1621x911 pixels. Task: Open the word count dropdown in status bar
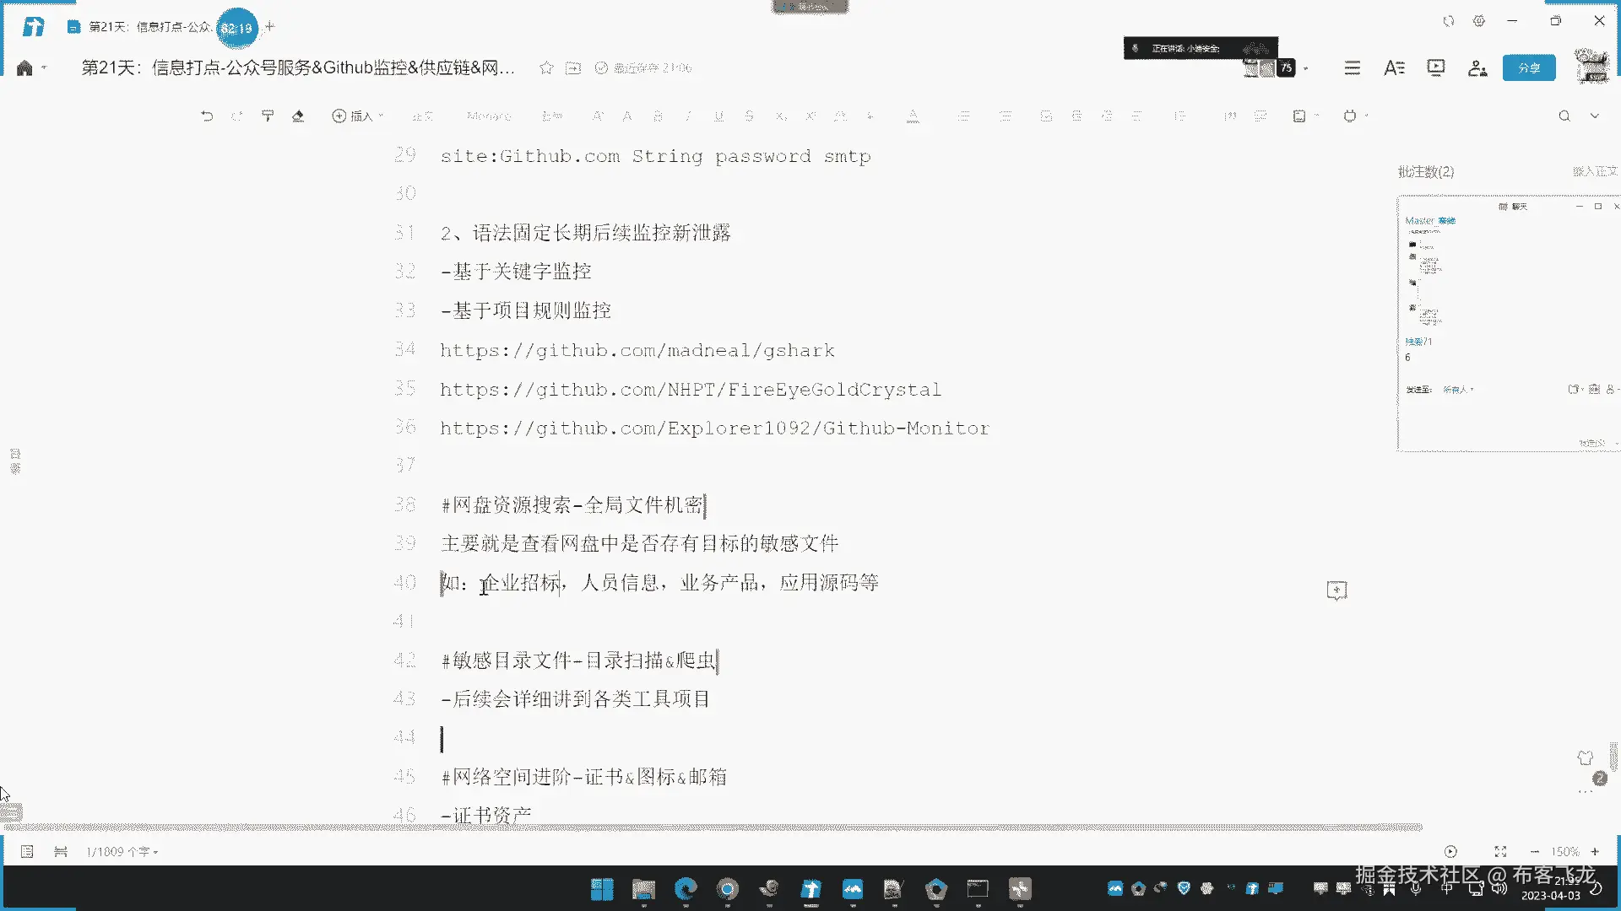tap(122, 852)
